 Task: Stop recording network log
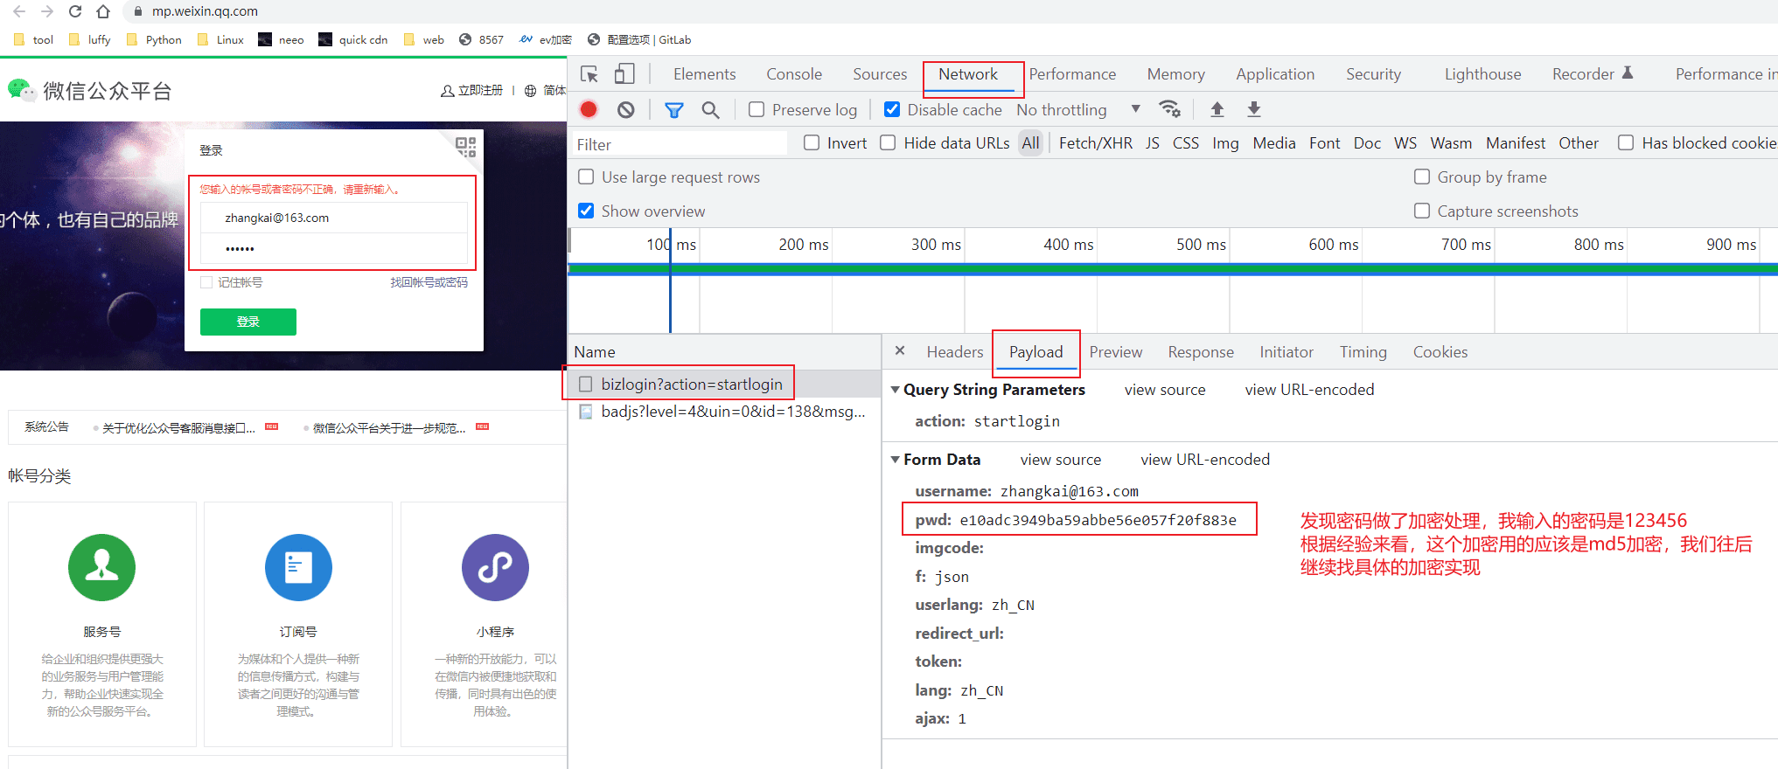pos(589,109)
